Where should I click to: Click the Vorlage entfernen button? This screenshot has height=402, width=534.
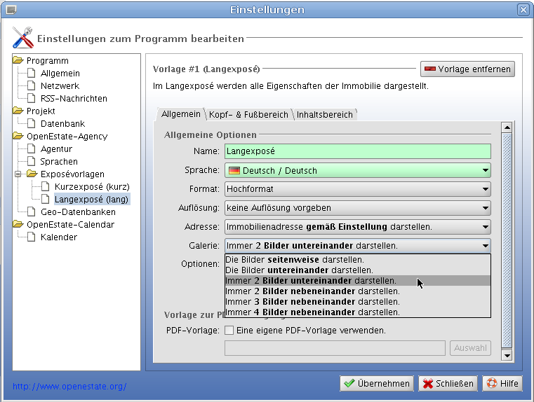(467, 69)
